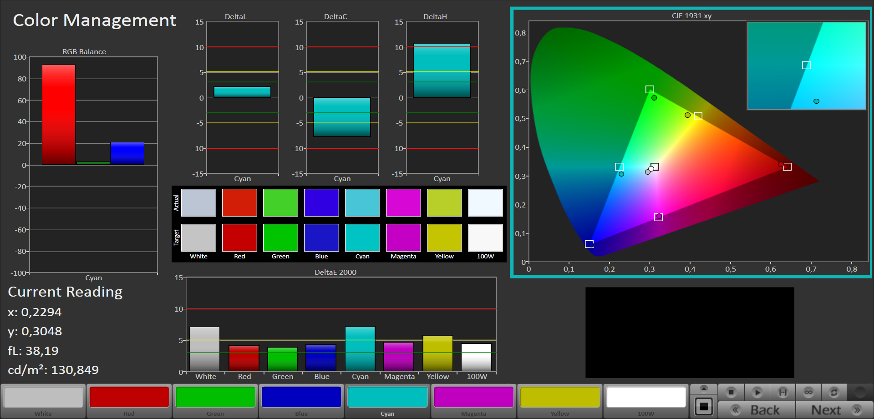Enable continuous reading infinity icon
Image resolution: width=874 pixels, height=419 pixels.
(808, 392)
